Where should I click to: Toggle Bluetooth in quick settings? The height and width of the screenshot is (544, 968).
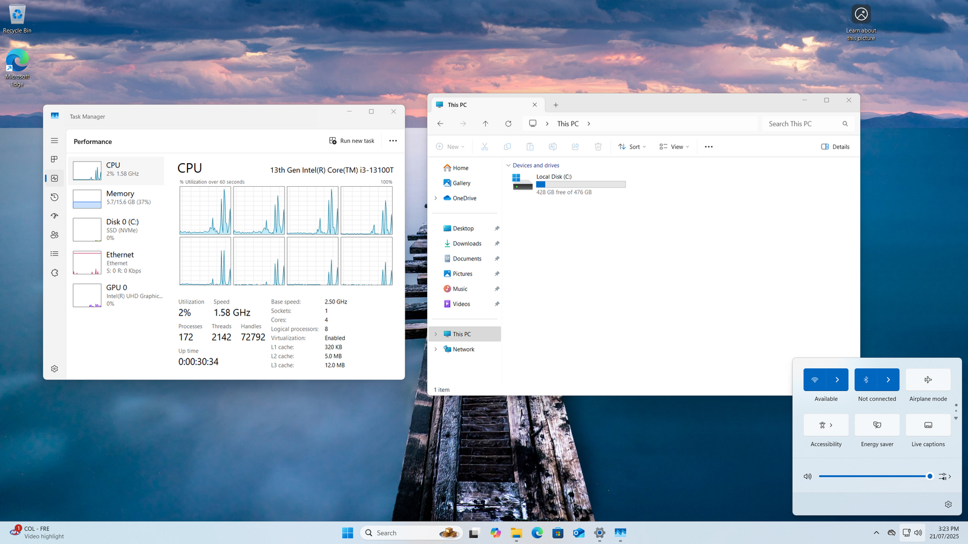[x=866, y=380]
